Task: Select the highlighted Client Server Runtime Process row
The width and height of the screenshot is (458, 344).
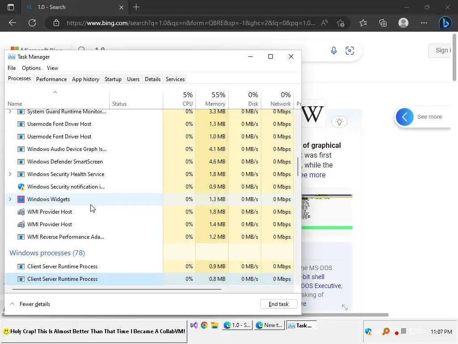Action: (149, 279)
